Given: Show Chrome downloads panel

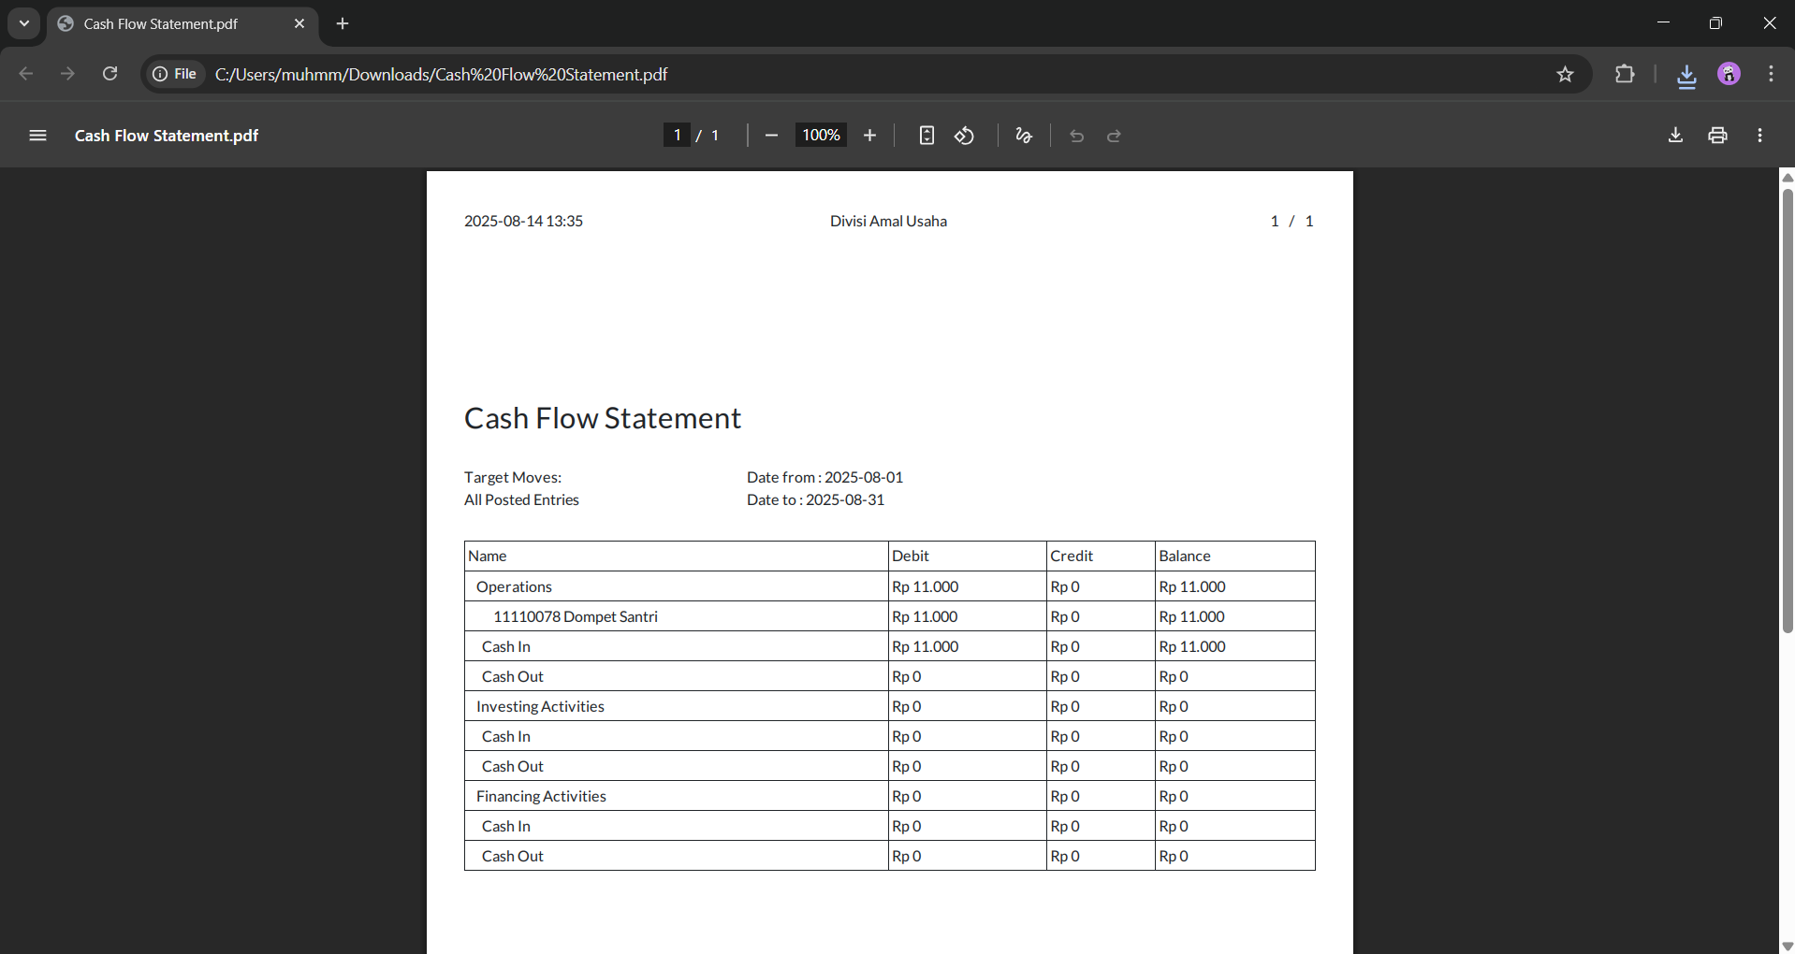Looking at the screenshot, I should 1686,75.
